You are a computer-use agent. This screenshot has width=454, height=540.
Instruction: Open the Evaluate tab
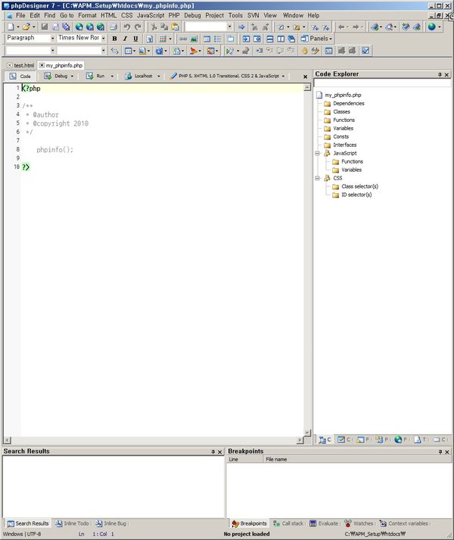[325, 523]
